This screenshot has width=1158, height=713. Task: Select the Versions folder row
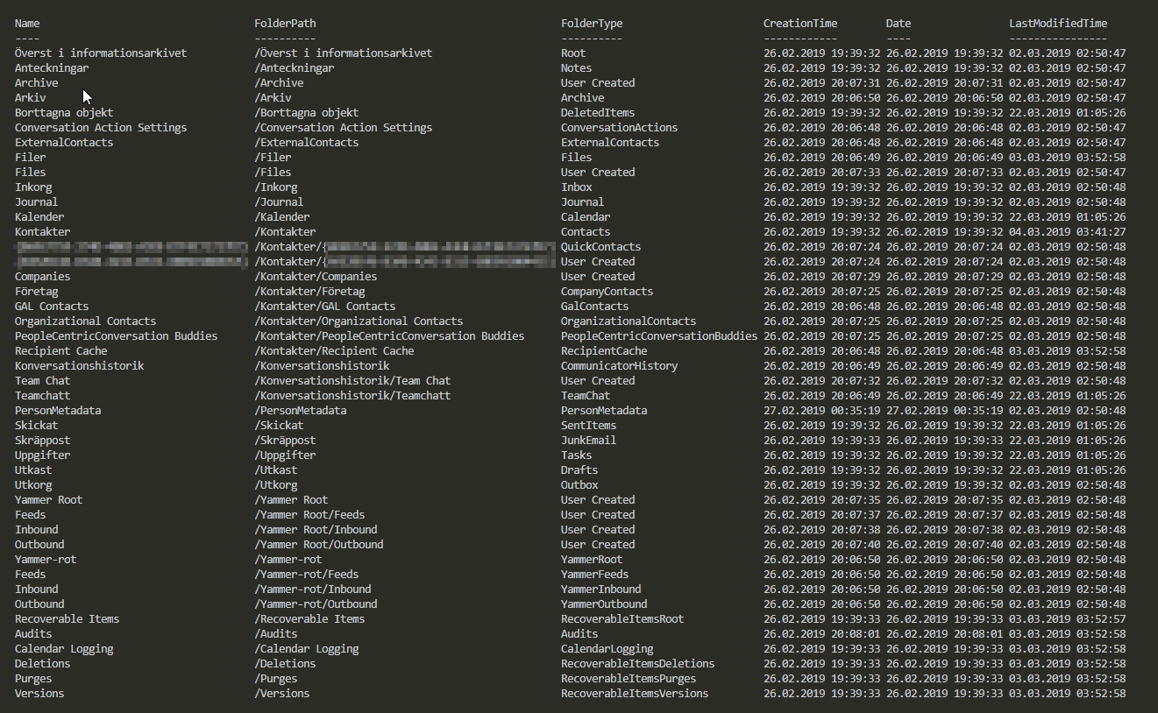[x=39, y=693]
